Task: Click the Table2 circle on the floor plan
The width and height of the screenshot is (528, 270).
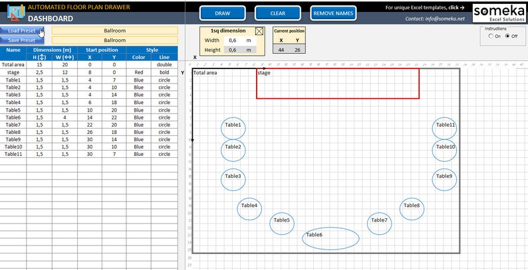Action: pos(233,151)
